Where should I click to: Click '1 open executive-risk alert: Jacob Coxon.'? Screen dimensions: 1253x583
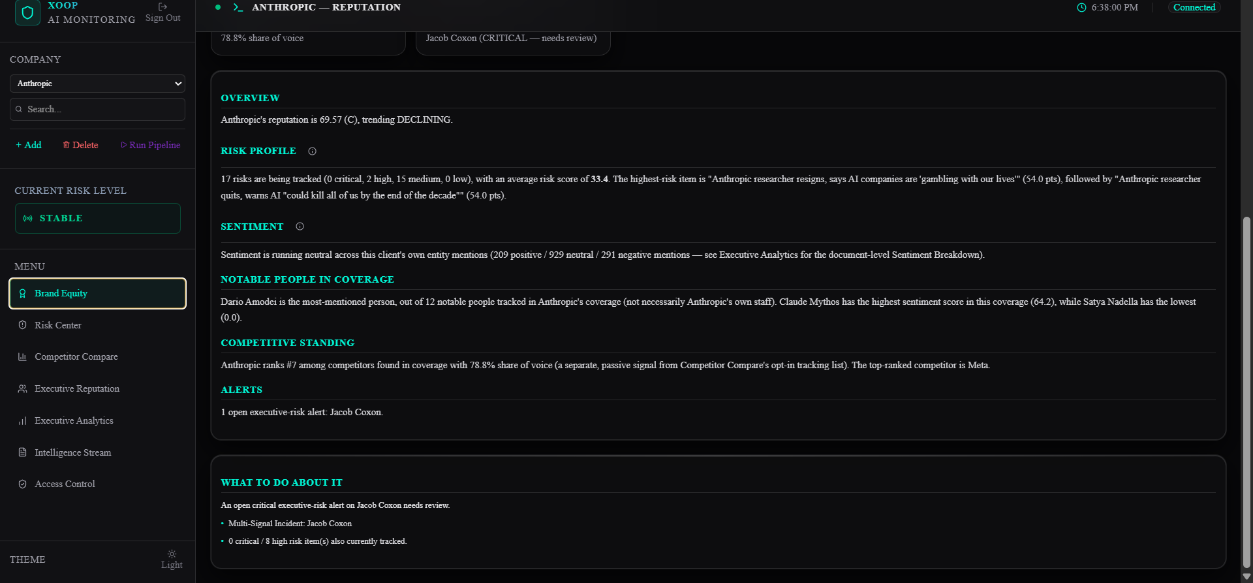pyautogui.click(x=302, y=412)
